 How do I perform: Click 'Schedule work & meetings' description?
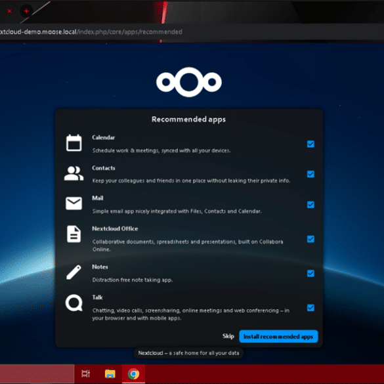coord(161,150)
